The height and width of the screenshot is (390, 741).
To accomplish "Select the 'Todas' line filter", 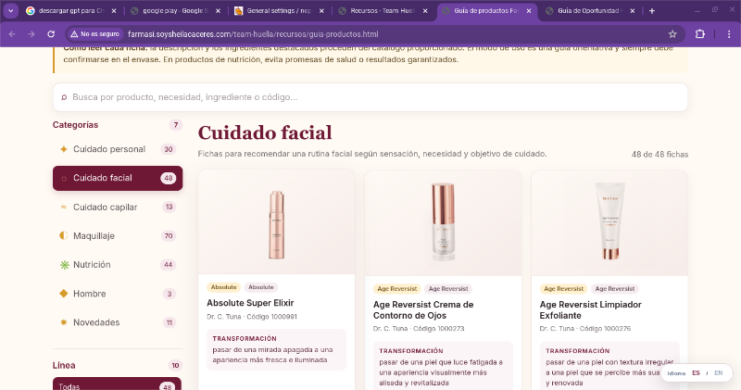I will pyautogui.click(x=118, y=384).
